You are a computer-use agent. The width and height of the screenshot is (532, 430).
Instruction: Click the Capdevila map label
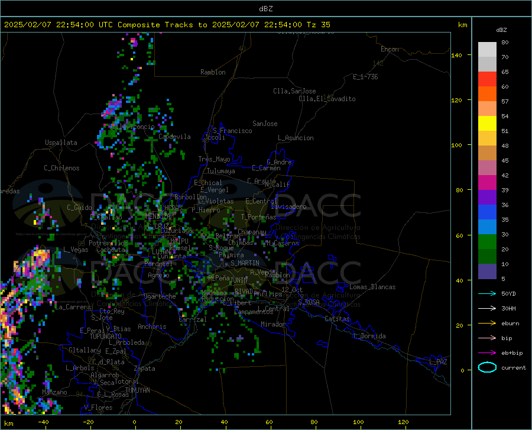click(174, 137)
